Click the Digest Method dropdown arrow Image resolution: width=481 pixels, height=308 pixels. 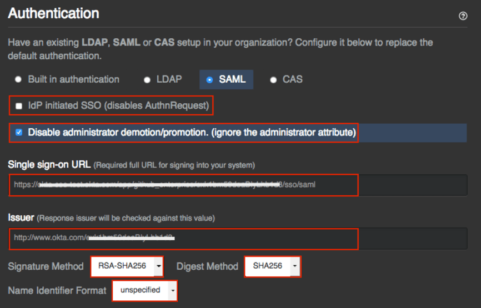click(x=295, y=266)
